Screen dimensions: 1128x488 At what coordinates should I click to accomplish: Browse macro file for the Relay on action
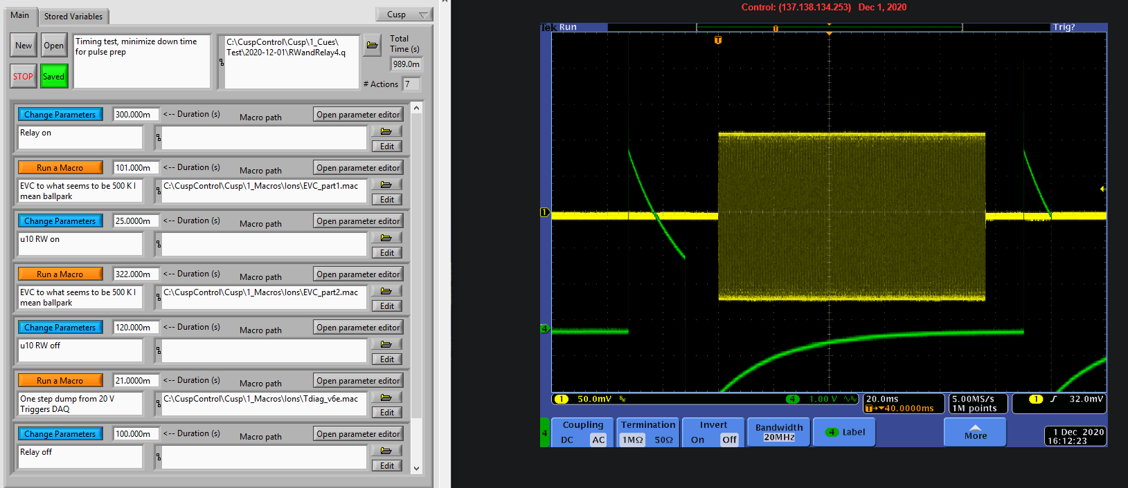(x=386, y=131)
